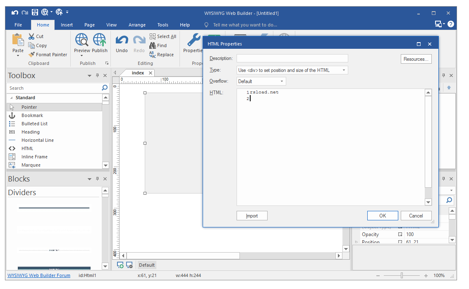Open the Paste dropdown arrow
This screenshot has height=289, width=469.
[18, 55]
